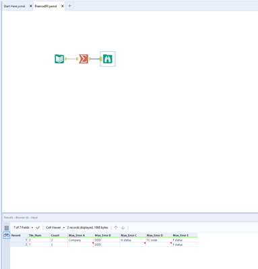
Task: Select the Tile_Num value 7 cell
Action: (x=39, y=245)
